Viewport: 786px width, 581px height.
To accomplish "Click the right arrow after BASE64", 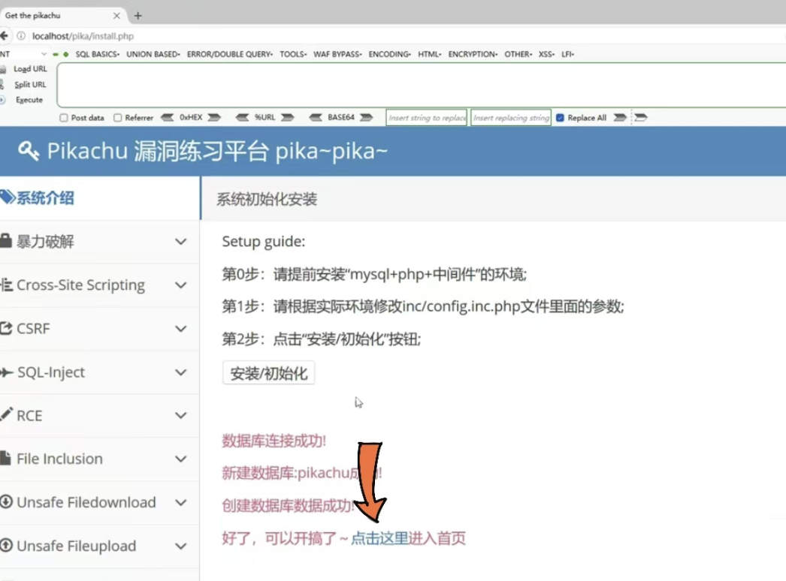I will click(x=367, y=117).
